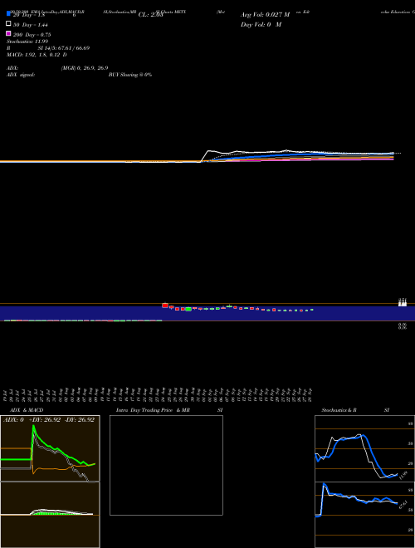Click the 'Avg Vol: 0.027 M' label
Screen dimensions: 415x548
point(265,15)
